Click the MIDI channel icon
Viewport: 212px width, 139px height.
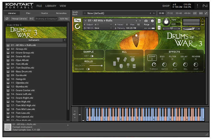pos(85,28)
